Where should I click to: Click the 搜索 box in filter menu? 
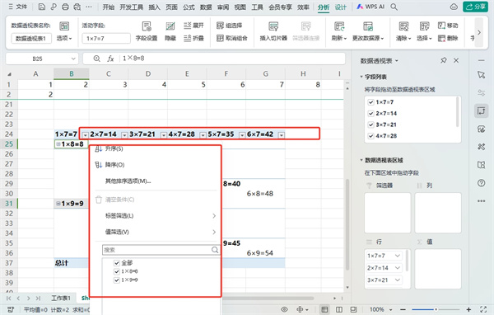[161, 250]
